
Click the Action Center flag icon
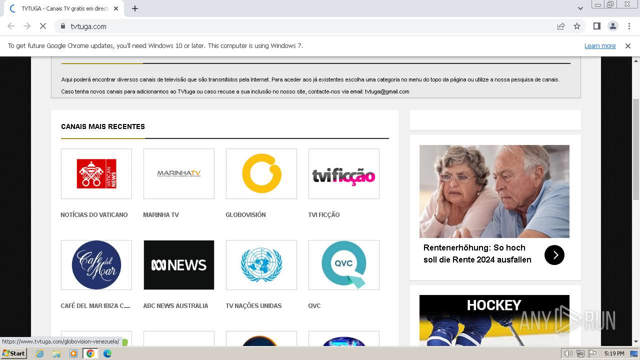click(592, 353)
